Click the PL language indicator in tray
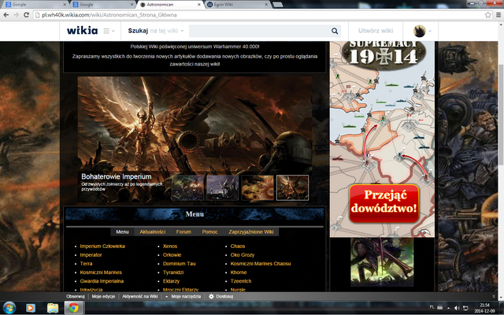 click(432, 307)
